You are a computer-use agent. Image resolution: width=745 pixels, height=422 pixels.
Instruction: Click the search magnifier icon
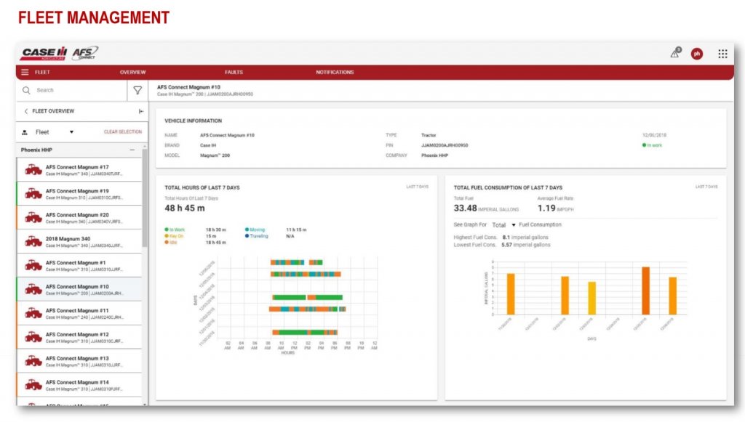tap(27, 90)
